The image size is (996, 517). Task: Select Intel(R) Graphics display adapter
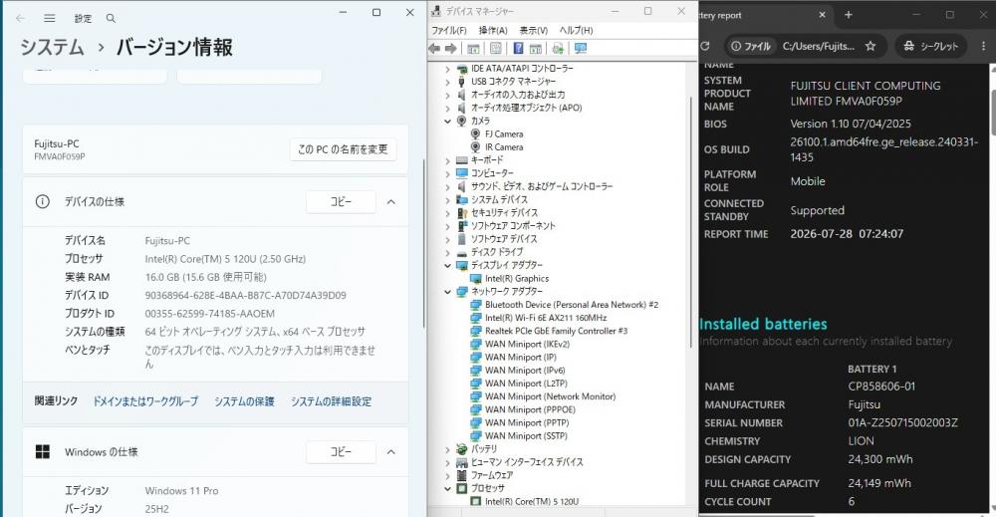[516, 278]
